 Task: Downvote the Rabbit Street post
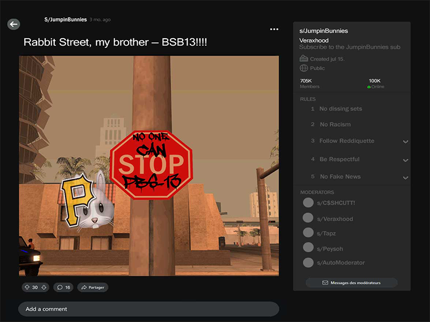click(44, 288)
